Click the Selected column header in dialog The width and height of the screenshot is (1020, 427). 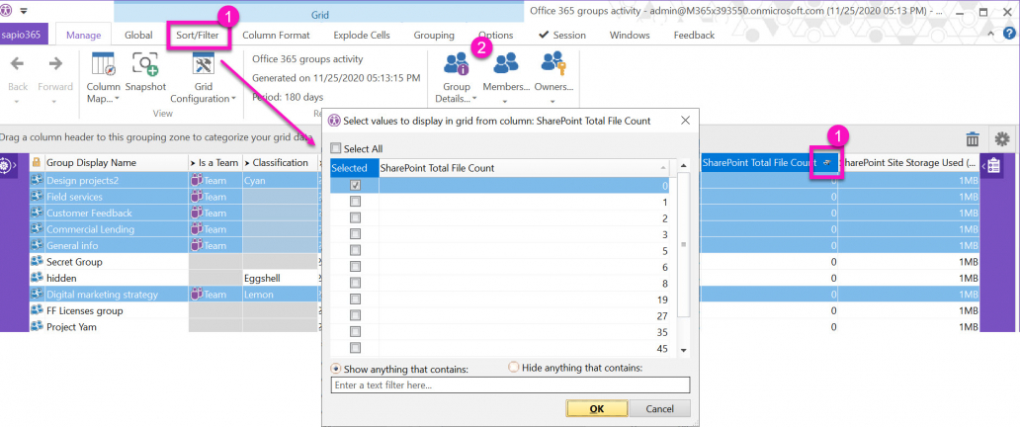pos(354,168)
